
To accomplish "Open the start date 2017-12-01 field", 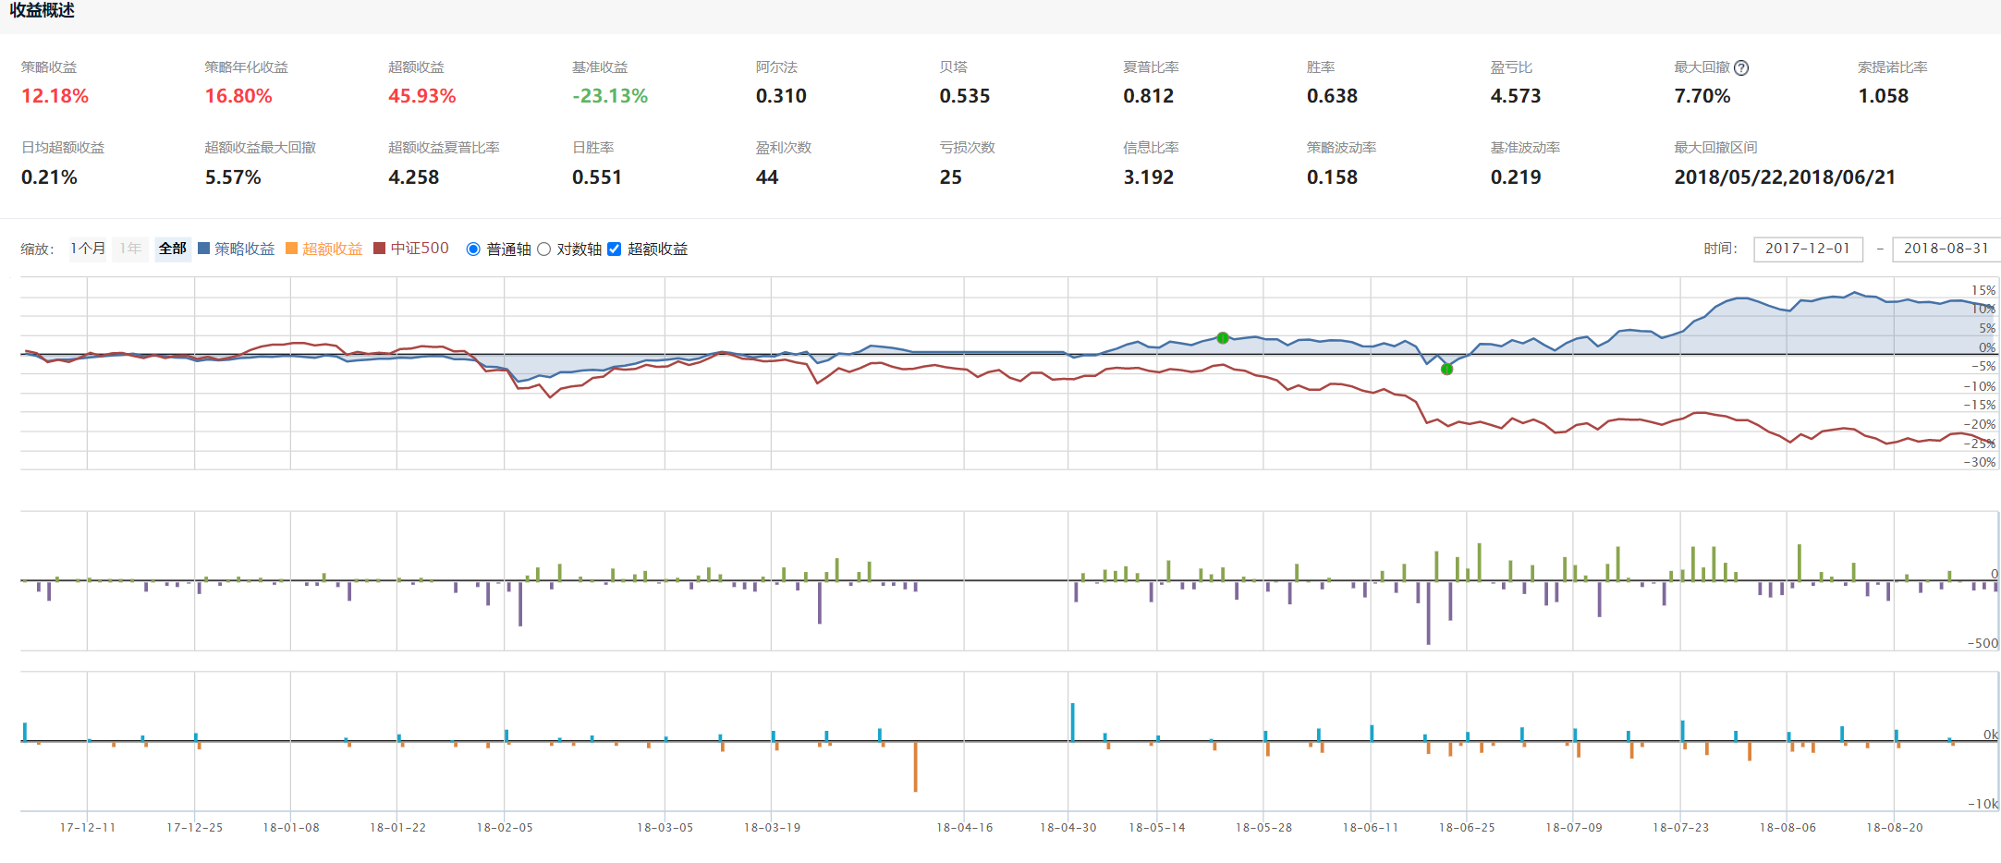I will pyautogui.click(x=1808, y=249).
